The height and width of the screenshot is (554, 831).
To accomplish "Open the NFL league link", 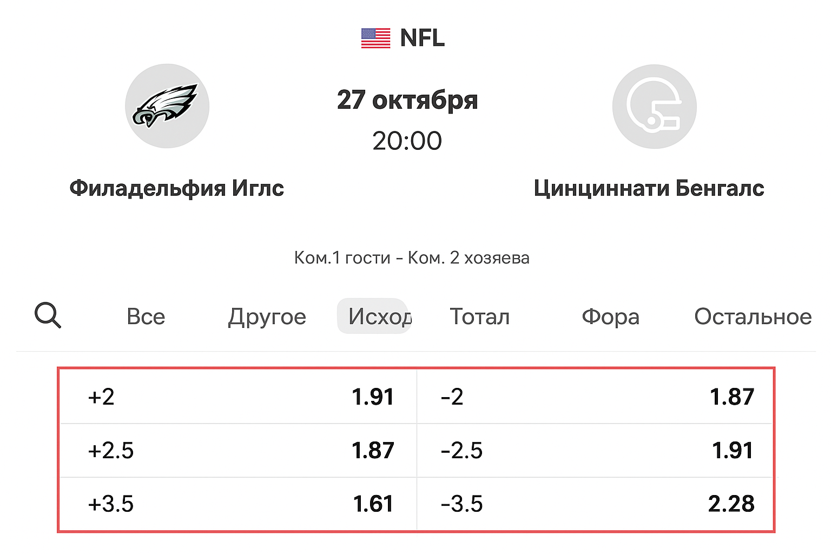I will (x=422, y=38).
